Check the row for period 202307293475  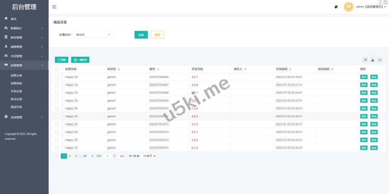57,148
